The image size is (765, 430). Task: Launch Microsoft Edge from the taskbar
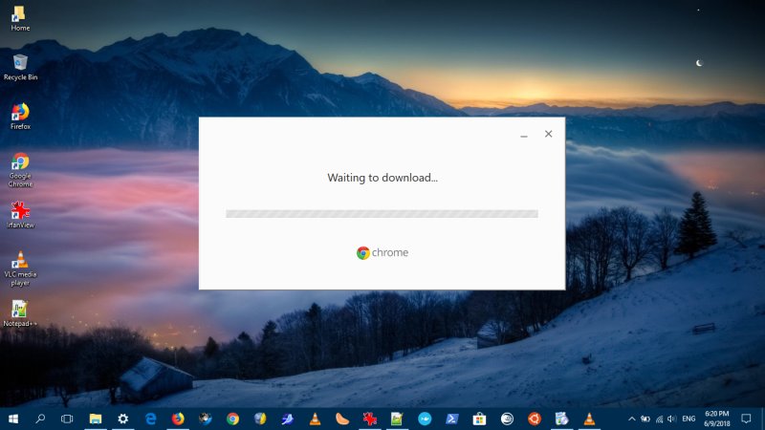[151, 419]
